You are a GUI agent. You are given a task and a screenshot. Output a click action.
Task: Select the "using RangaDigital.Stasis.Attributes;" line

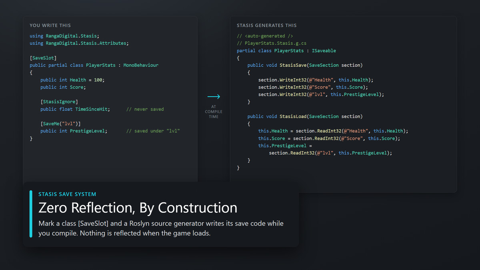[x=79, y=43]
